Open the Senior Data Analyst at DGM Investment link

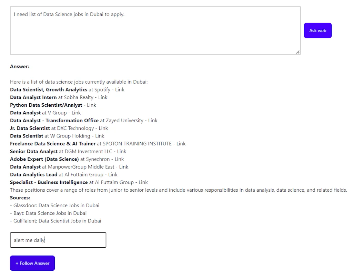click(x=122, y=151)
